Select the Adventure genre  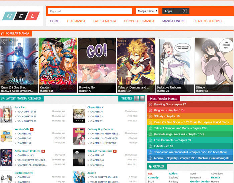217,174
